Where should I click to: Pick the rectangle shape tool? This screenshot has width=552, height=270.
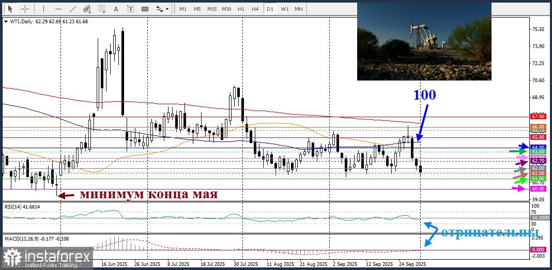145,9
